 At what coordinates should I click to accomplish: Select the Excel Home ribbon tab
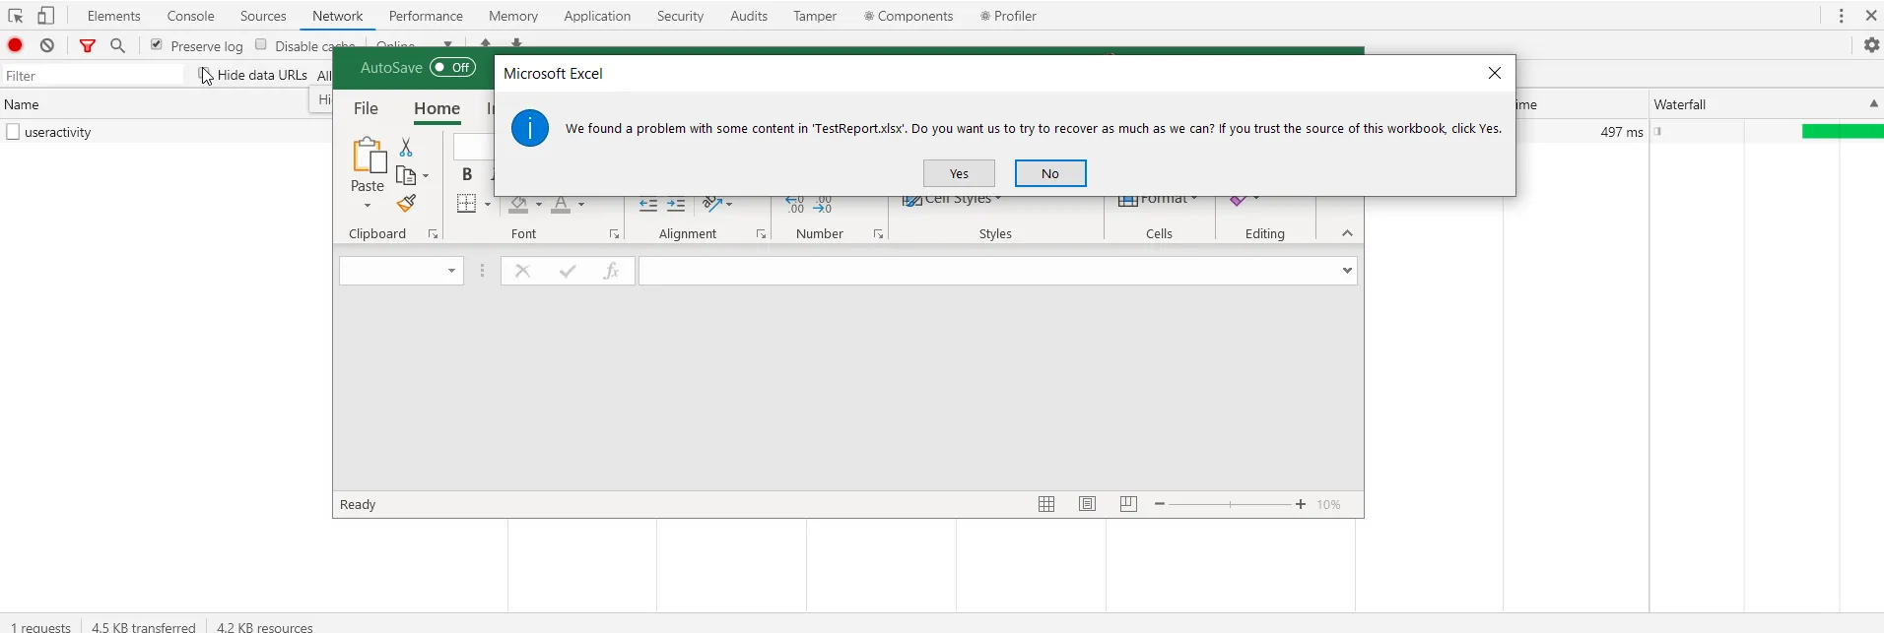(437, 109)
